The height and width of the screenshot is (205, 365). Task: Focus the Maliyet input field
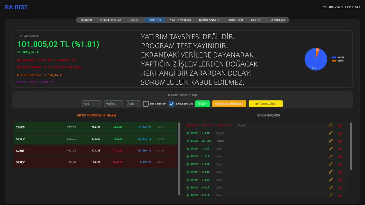click(x=113, y=104)
